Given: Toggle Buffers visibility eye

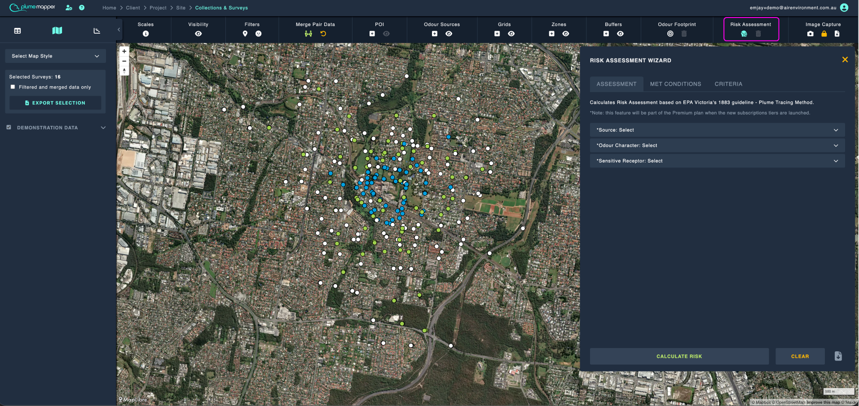Looking at the screenshot, I should click(620, 34).
